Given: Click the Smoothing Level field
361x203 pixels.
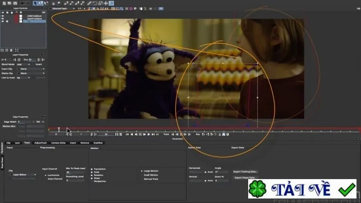Looking at the screenshot, I should point(75,180).
